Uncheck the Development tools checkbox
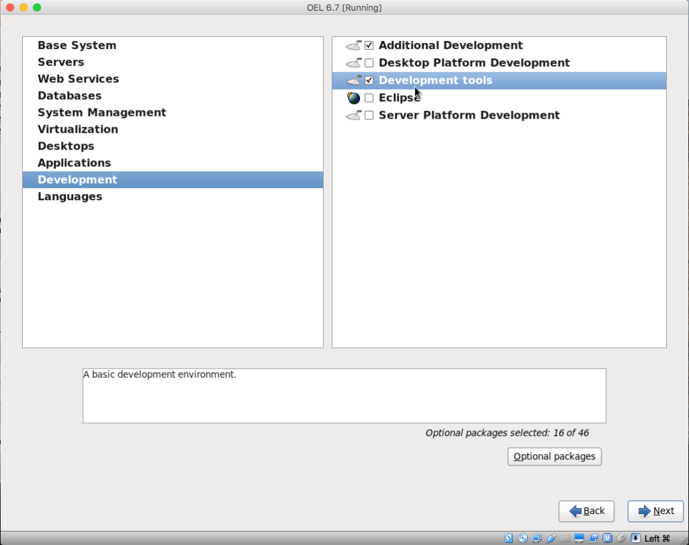This screenshot has height=545, width=689. coord(369,80)
